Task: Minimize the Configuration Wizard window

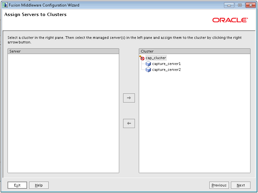Action: click(229, 5)
